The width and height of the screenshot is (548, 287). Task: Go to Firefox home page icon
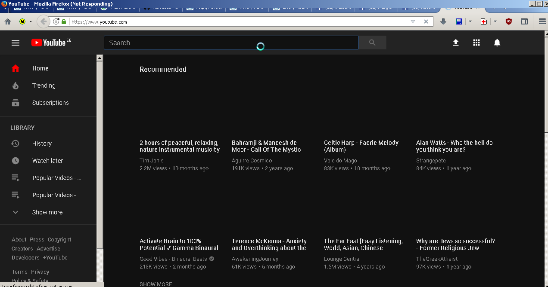click(x=8, y=21)
